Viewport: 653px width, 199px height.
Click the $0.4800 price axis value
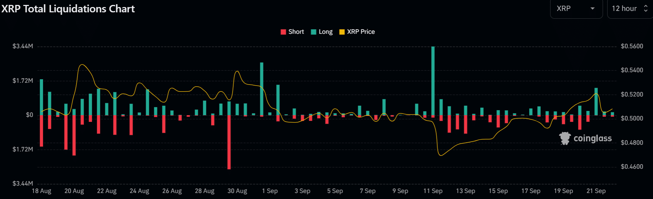click(x=632, y=143)
